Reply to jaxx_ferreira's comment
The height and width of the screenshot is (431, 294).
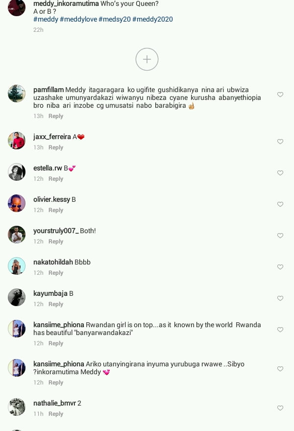[x=56, y=147]
